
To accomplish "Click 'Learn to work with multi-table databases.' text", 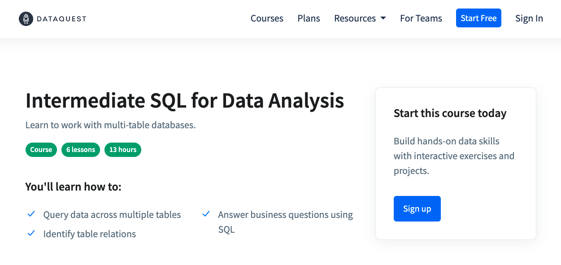I will click(x=110, y=125).
